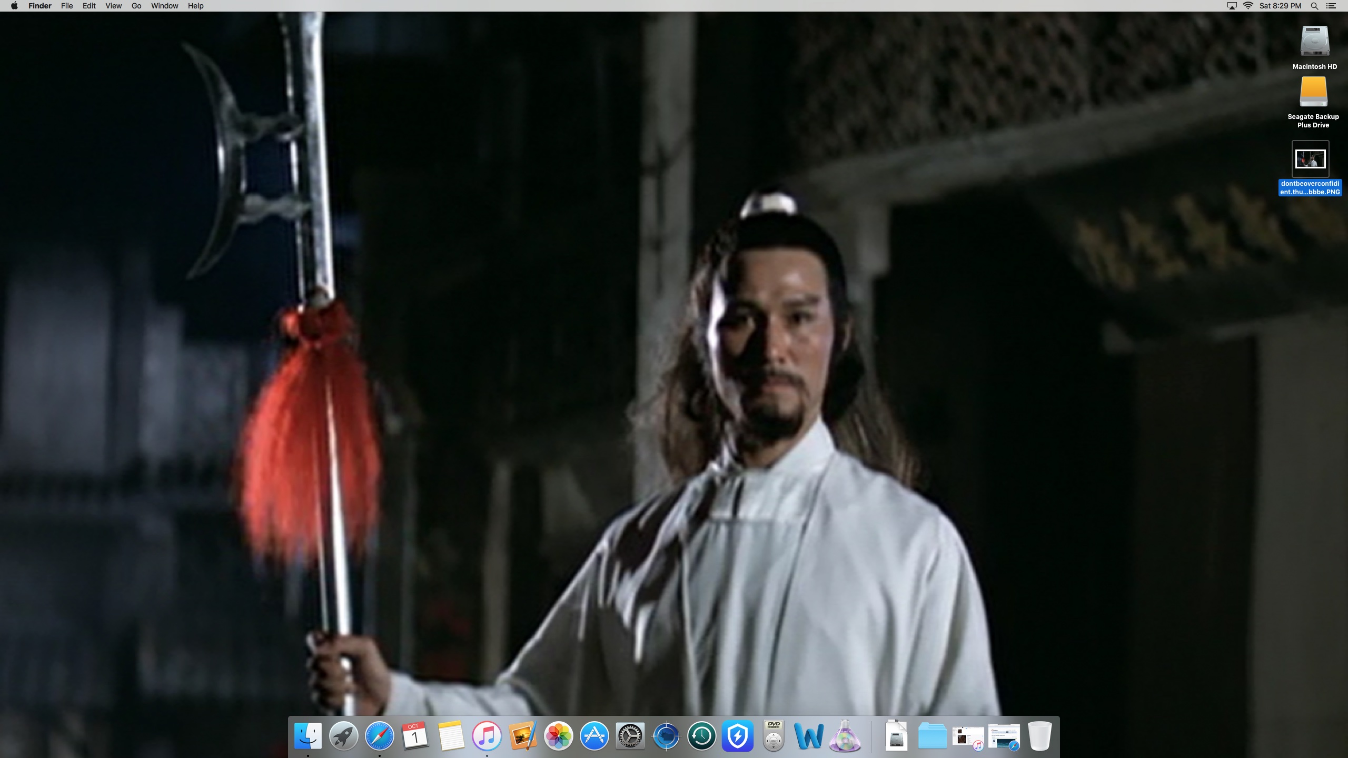
Task: Open the App Store icon
Action: click(x=594, y=735)
